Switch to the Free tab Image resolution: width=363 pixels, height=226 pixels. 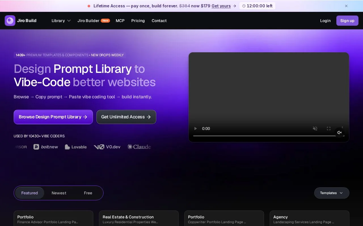click(88, 193)
